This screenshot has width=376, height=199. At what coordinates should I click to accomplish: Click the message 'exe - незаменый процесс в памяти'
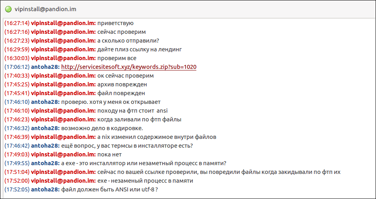(x=145, y=181)
